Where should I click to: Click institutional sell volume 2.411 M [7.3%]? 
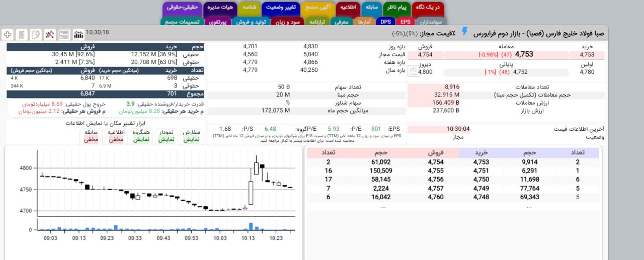[x=75, y=62]
